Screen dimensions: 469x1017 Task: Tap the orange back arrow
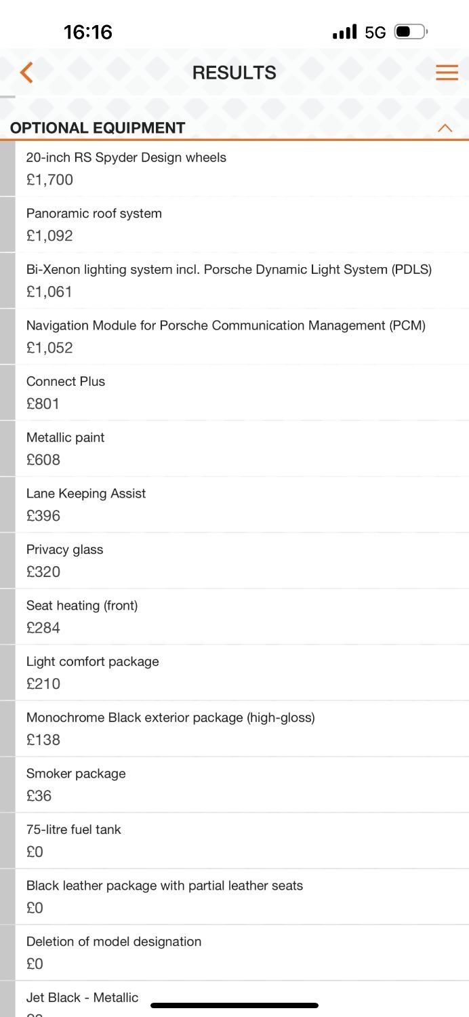tap(26, 73)
